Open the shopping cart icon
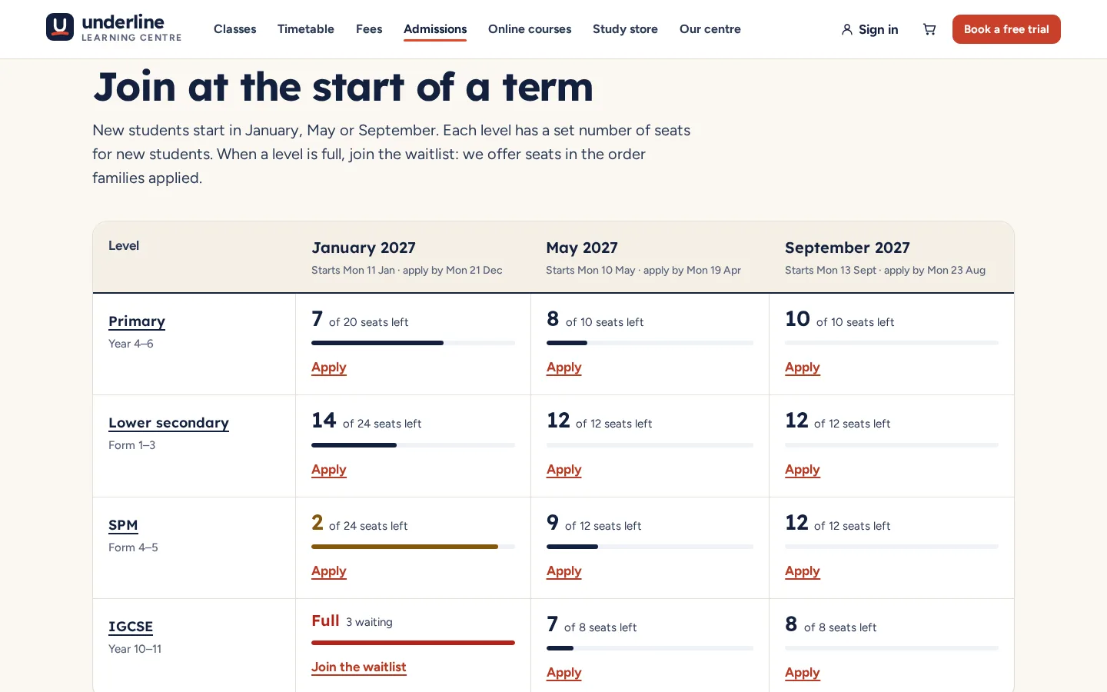The height and width of the screenshot is (692, 1107). coord(929,29)
